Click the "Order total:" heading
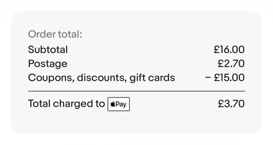Image resolution: width=273 pixels, height=145 pixels. tap(55, 35)
